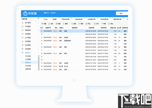Click the Copy (复制) toolbar icon
Image resolution: width=152 pixels, height=108 pixels.
pyautogui.click(x=56, y=24)
